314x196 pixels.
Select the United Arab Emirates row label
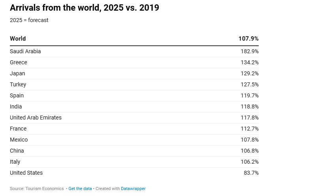(x=36, y=118)
